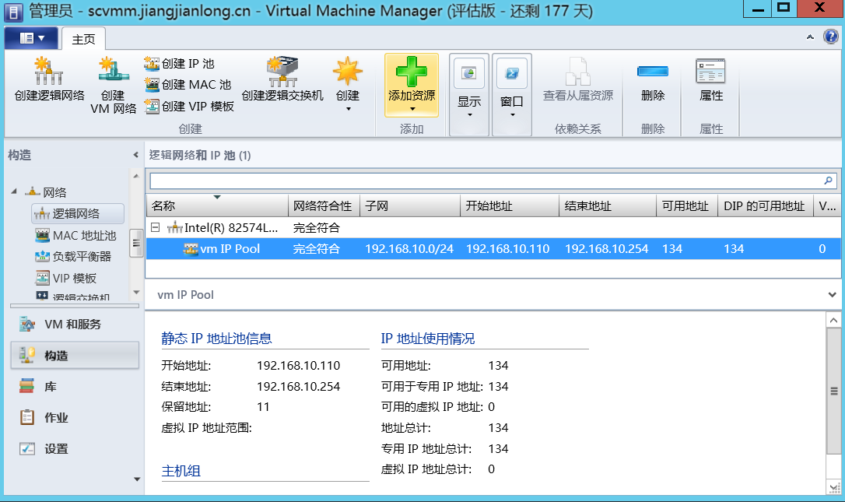This screenshot has height=502, width=845.
Task: Sort by Network Compliance (网络符合性) column header
Action: 324,206
